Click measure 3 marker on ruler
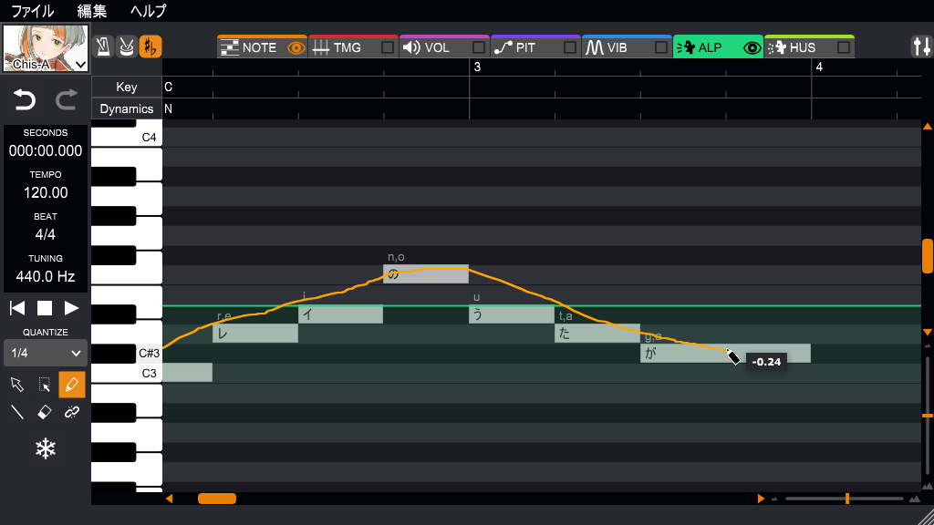 (x=476, y=67)
